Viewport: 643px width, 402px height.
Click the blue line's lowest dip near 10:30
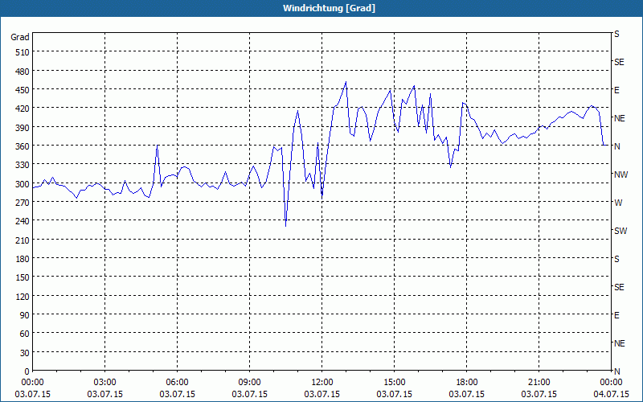coord(285,225)
